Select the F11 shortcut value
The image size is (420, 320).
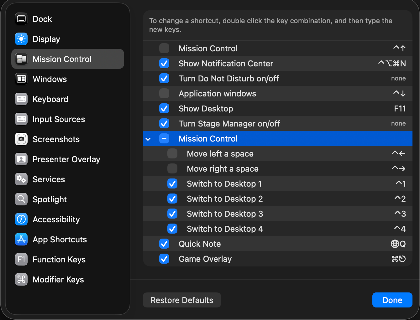[x=400, y=109]
